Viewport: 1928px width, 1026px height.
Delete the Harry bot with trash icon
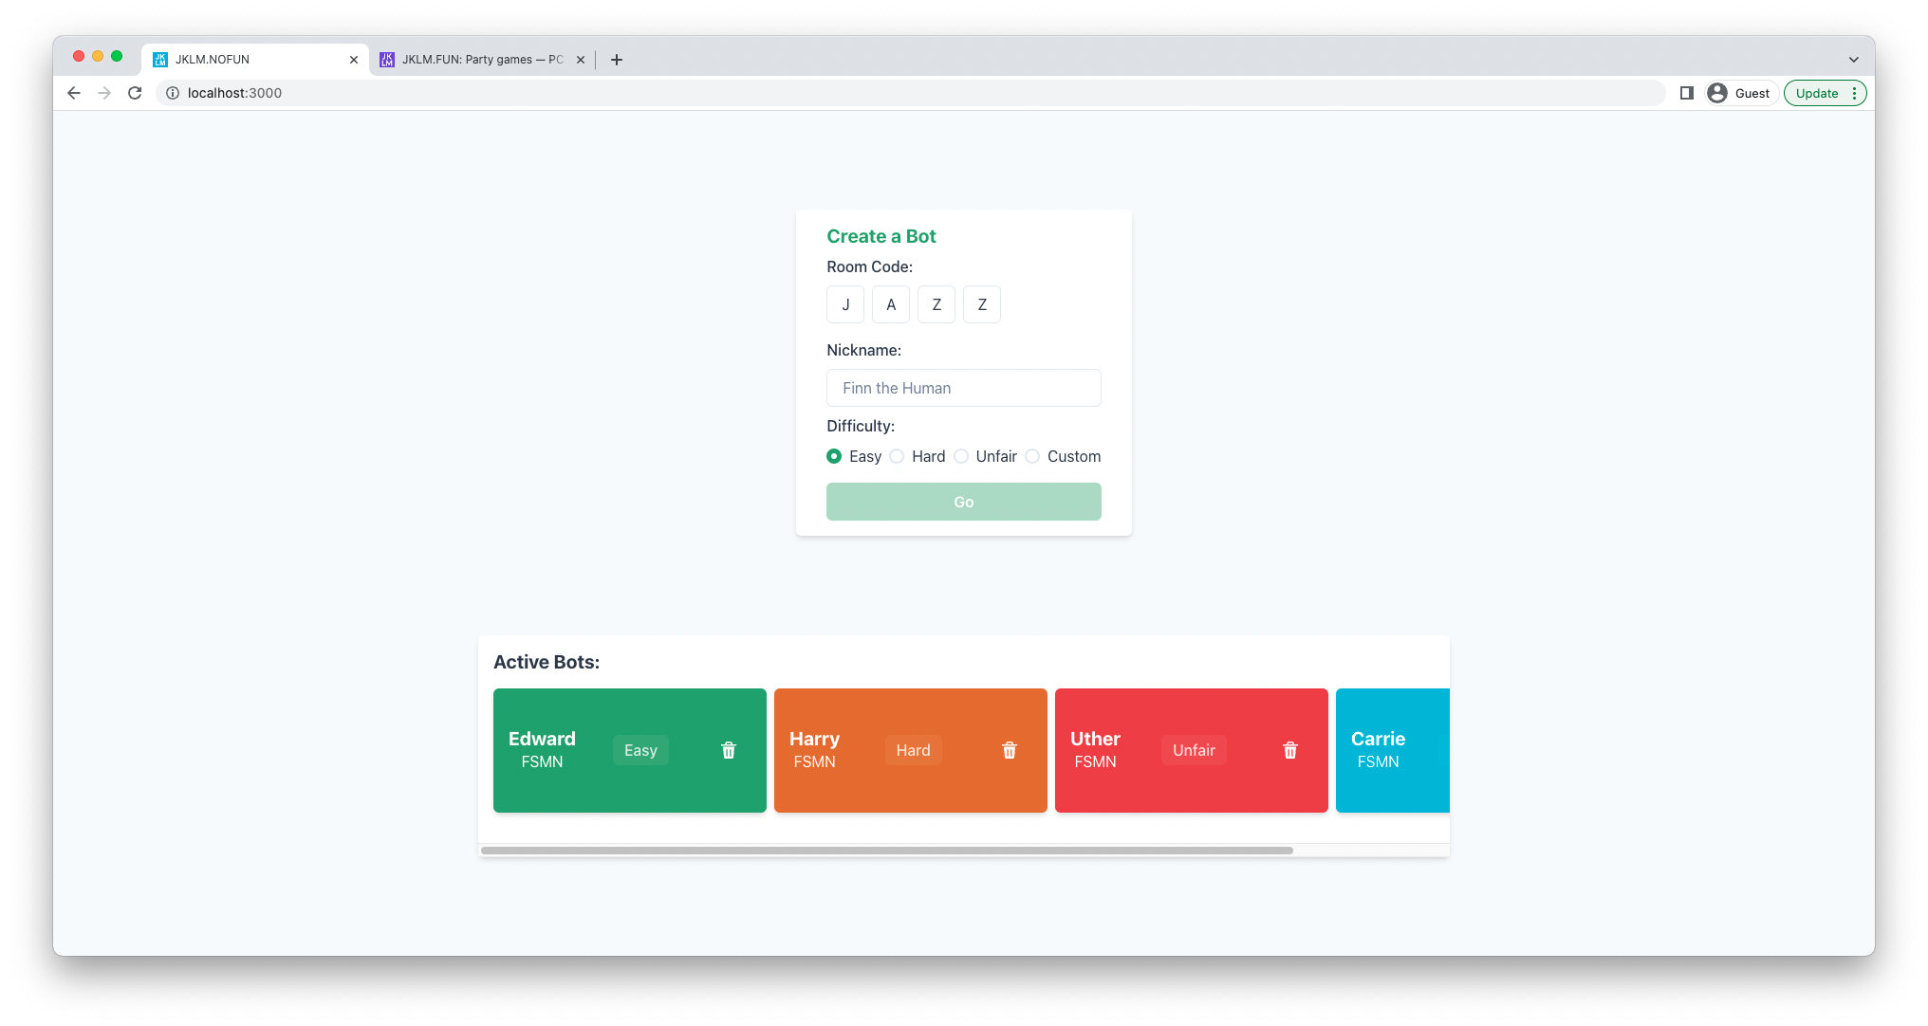[1009, 750]
